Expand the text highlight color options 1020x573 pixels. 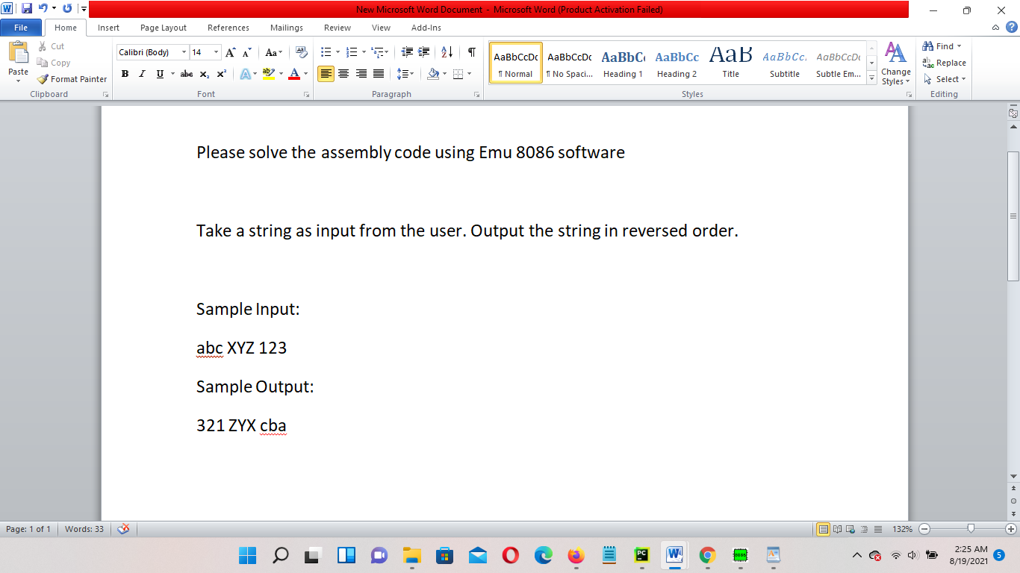[x=279, y=74]
